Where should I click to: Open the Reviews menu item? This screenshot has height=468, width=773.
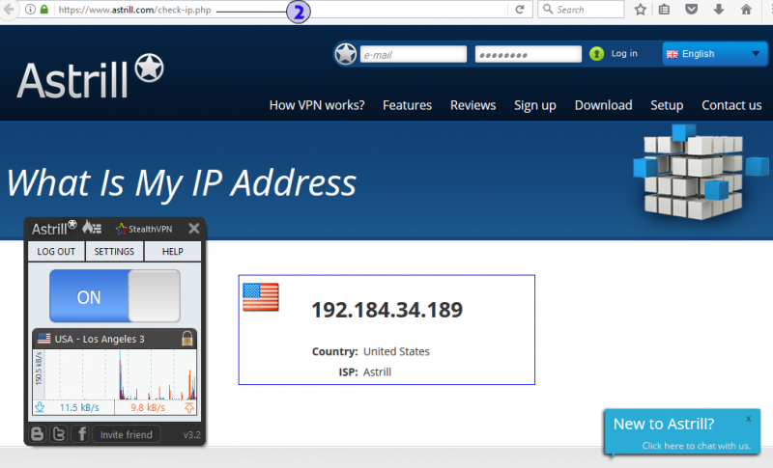[x=472, y=105]
